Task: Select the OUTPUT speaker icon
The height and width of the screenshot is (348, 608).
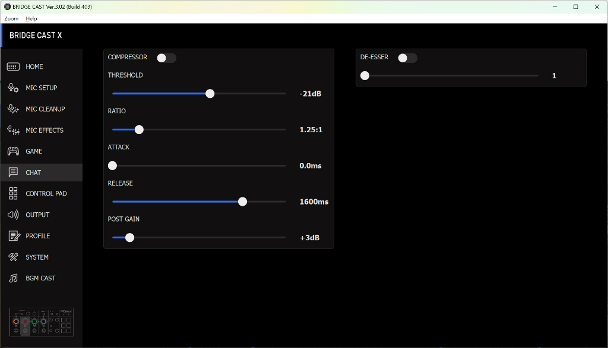Action: click(x=13, y=215)
